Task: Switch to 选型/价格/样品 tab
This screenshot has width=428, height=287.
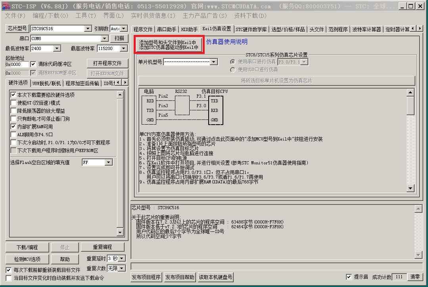Action: 288,29
